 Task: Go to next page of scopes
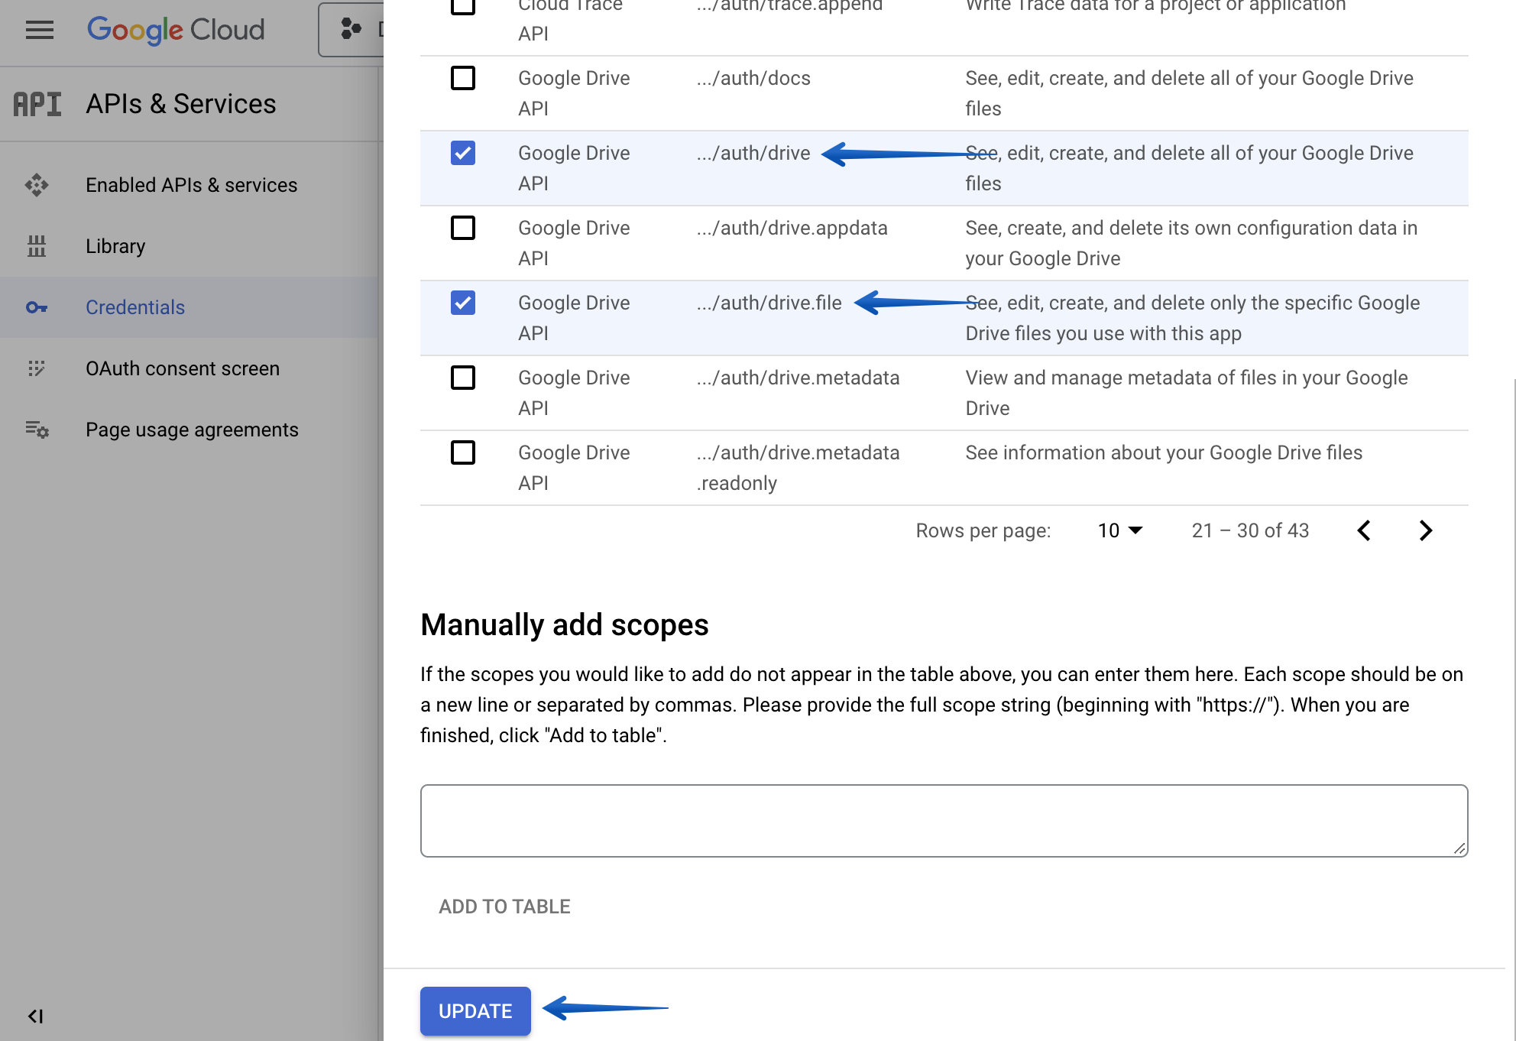coord(1425,530)
